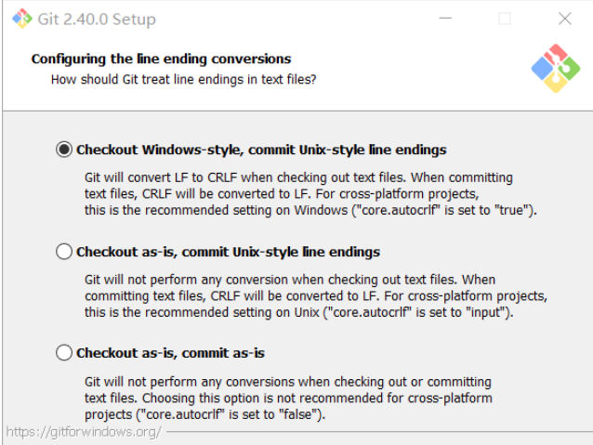
Task: Open the gitforwindows.org link
Action: (x=84, y=432)
